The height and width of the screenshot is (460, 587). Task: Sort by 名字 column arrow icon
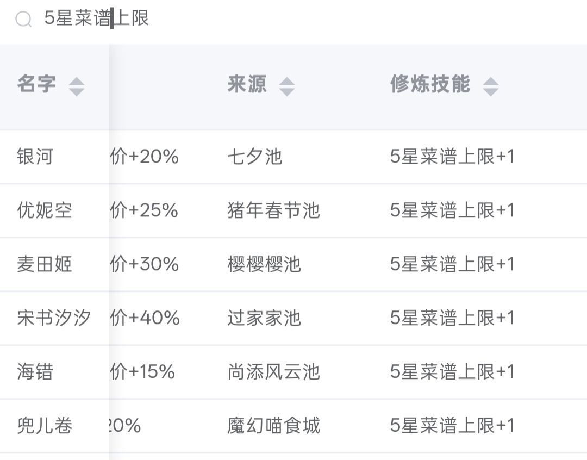[x=77, y=86]
